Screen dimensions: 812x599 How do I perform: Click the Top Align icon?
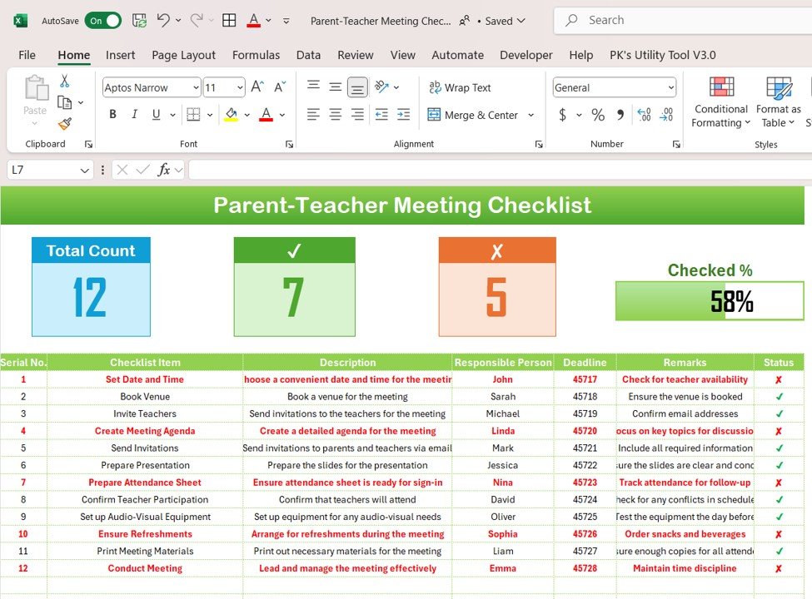click(313, 86)
